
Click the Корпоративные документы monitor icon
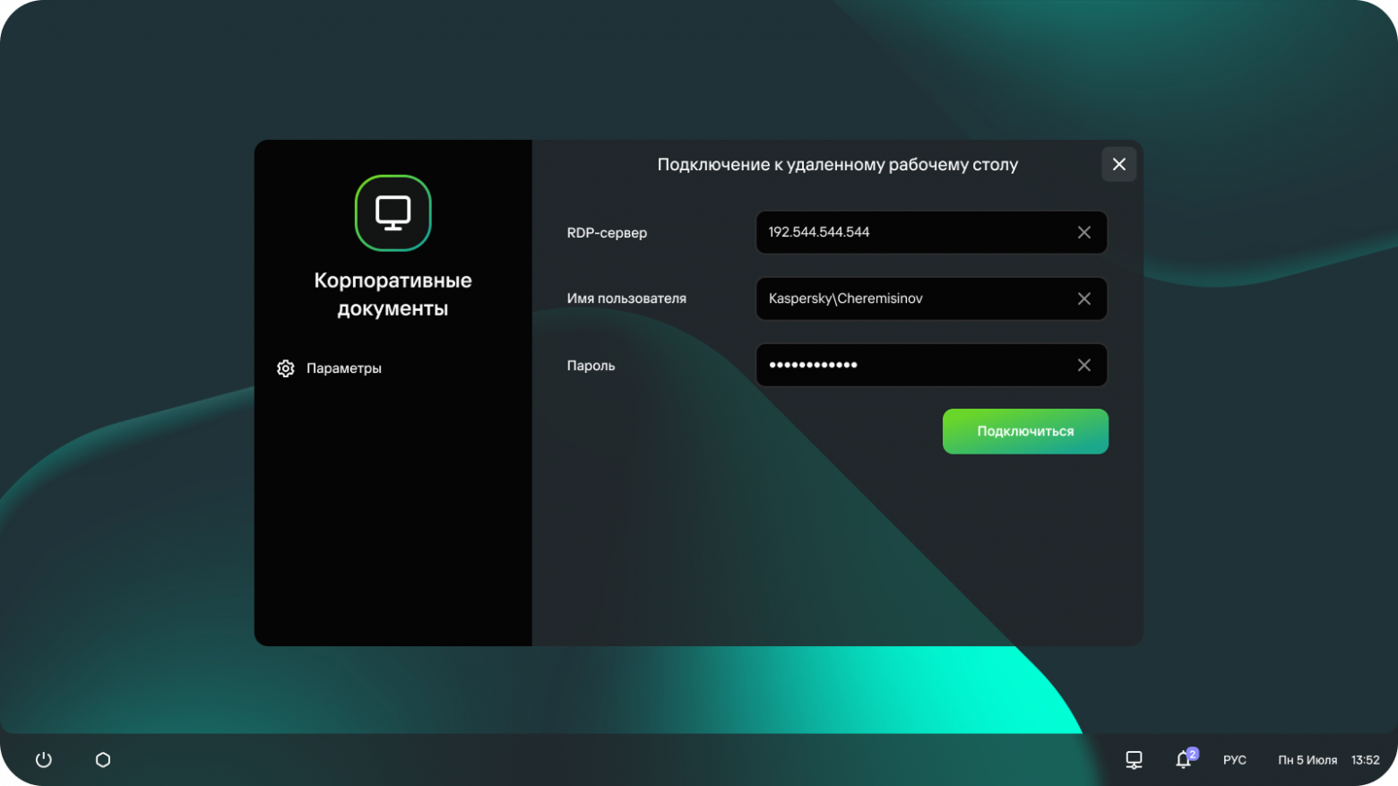pyautogui.click(x=393, y=213)
